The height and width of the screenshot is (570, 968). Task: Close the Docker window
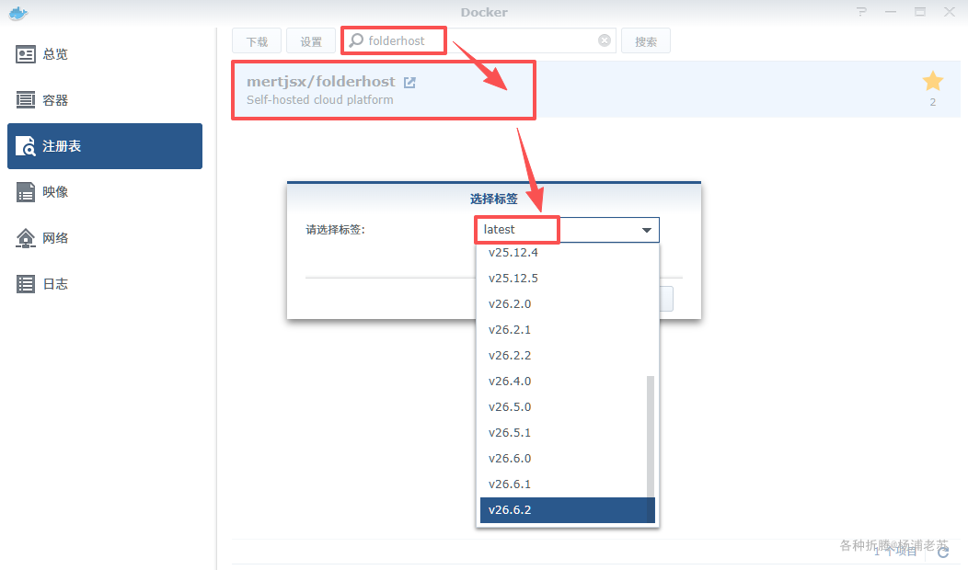[x=950, y=12]
